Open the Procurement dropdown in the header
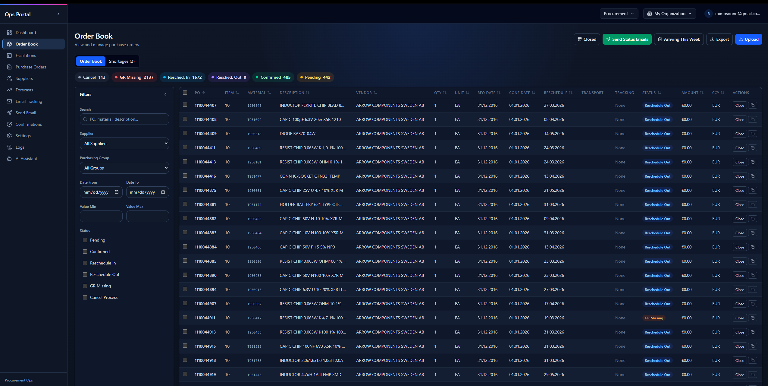The image size is (768, 386). [x=619, y=14]
